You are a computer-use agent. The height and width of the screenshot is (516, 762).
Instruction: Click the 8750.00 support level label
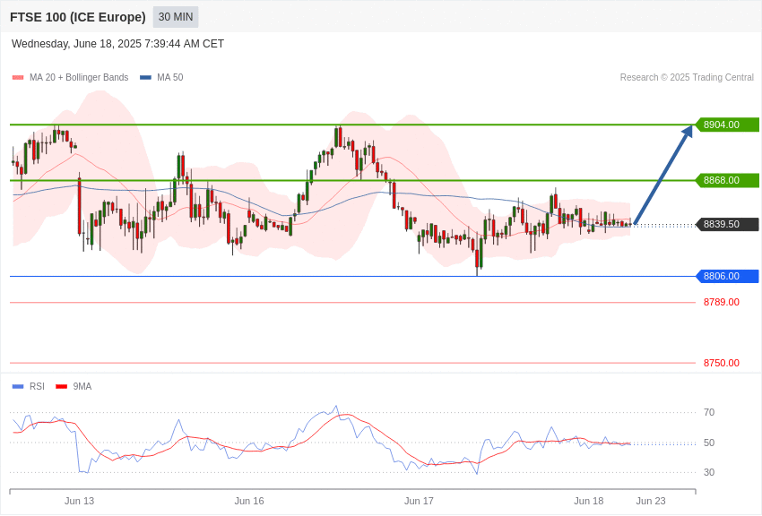721,363
